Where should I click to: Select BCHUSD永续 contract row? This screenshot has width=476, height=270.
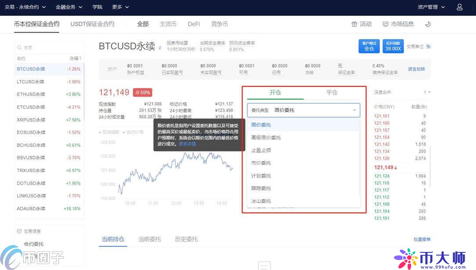coord(49,145)
